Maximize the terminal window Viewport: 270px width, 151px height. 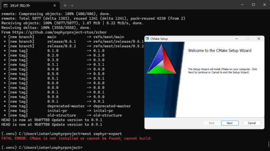[253, 5]
